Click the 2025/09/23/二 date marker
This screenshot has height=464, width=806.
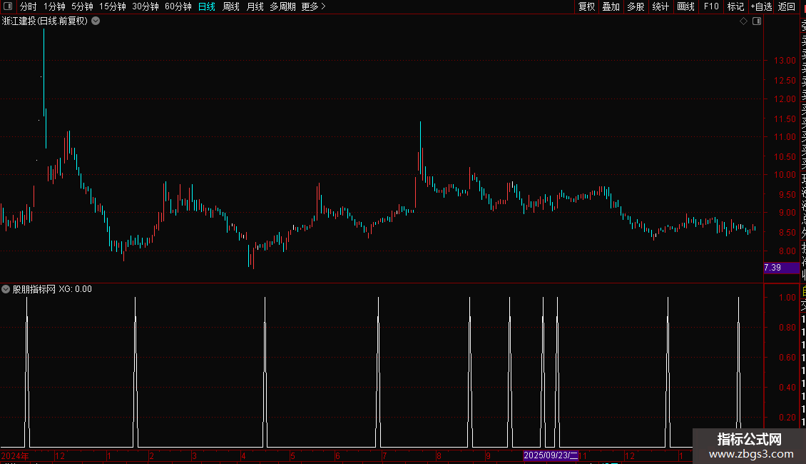click(x=551, y=455)
